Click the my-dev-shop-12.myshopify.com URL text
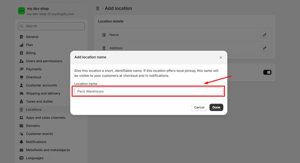Image resolution: width=300 pixels, height=163 pixels. (x=51, y=14)
